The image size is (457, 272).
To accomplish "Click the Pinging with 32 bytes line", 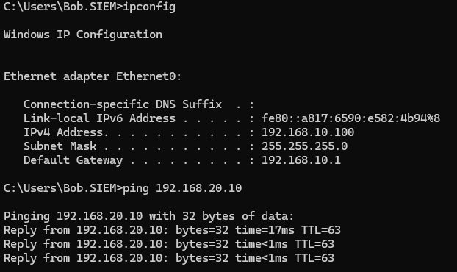I will pos(148,216).
